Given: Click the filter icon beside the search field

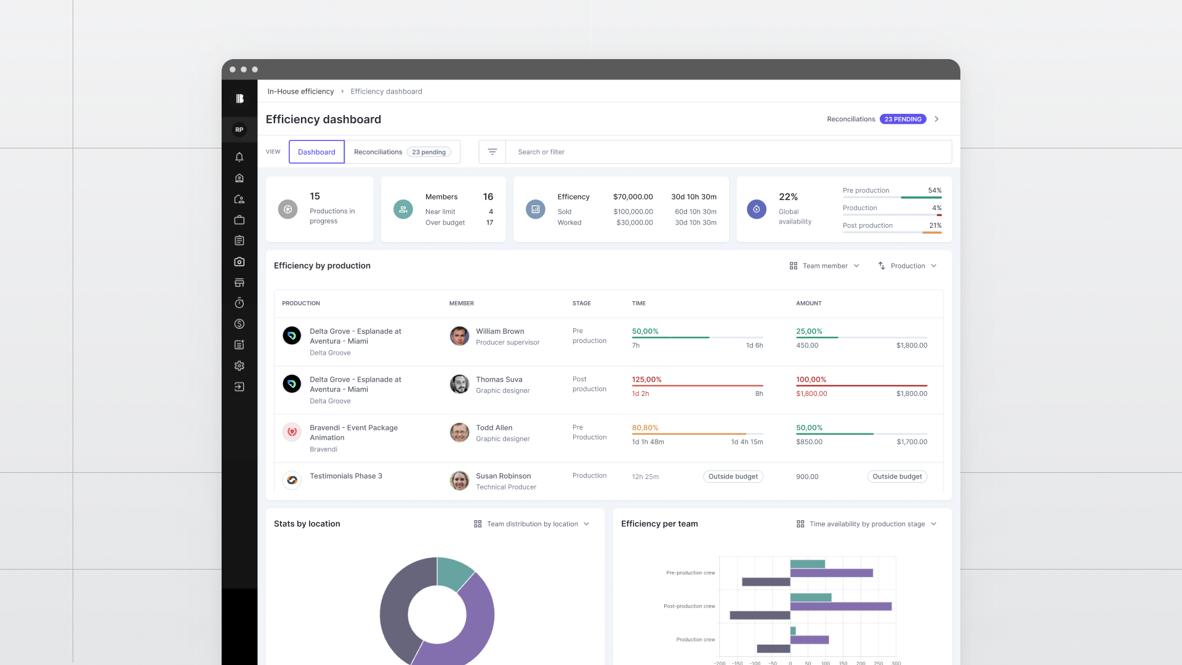Looking at the screenshot, I should (x=492, y=152).
